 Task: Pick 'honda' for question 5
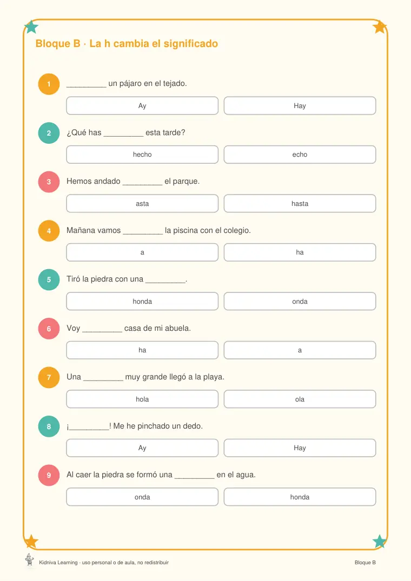pyautogui.click(x=142, y=301)
